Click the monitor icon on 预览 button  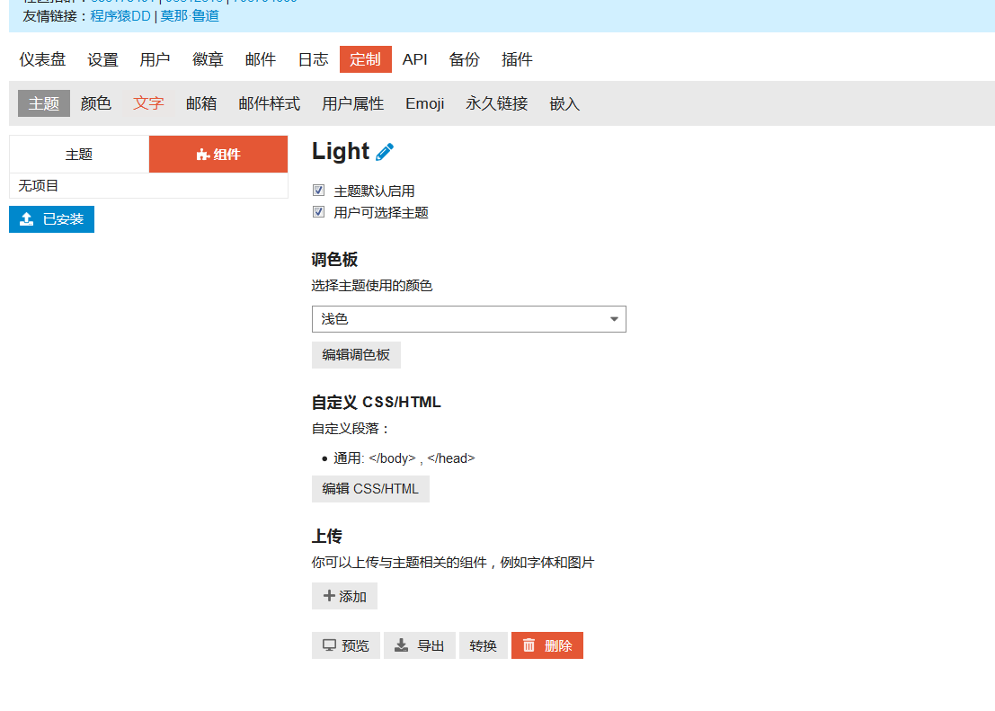pyautogui.click(x=329, y=645)
